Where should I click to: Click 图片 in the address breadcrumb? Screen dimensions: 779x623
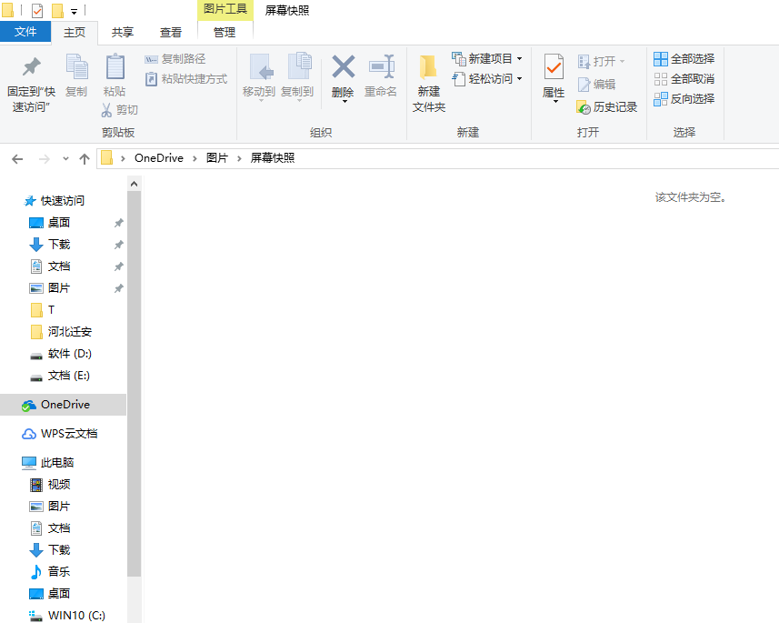[216, 158]
